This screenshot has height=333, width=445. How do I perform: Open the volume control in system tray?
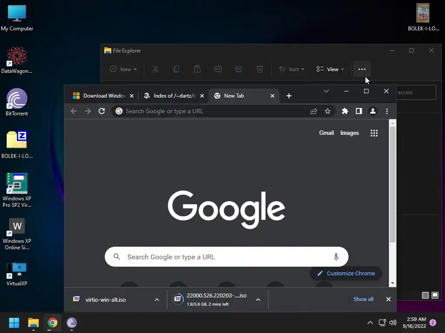[393, 323]
